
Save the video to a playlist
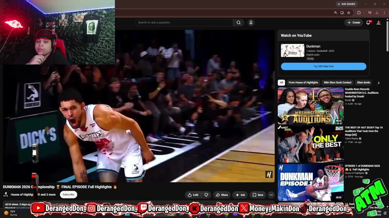tap(258, 195)
